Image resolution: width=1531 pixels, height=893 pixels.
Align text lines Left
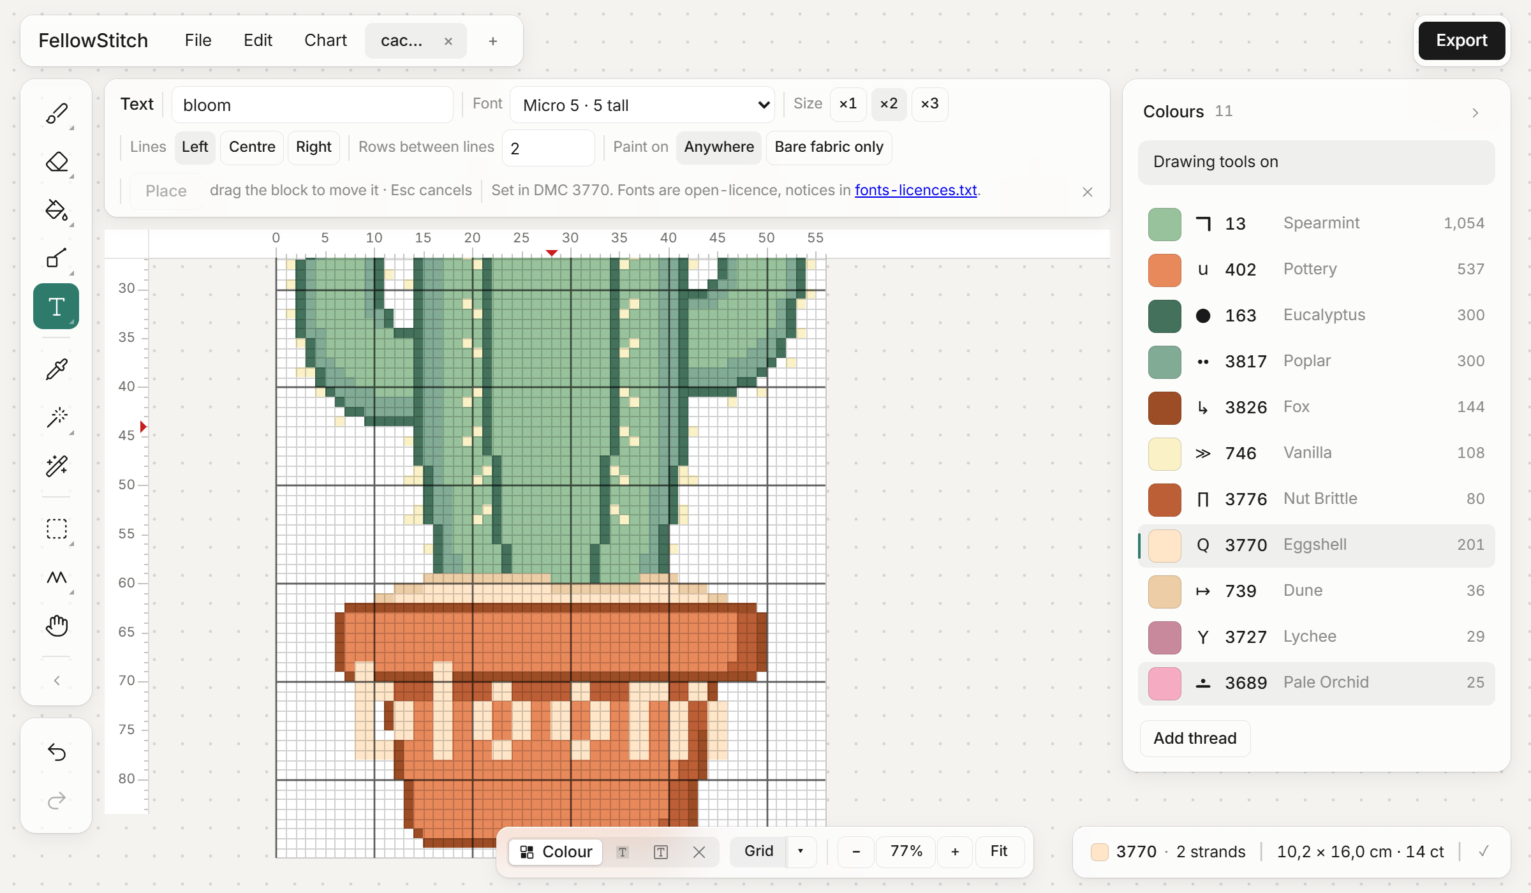pyautogui.click(x=195, y=147)
